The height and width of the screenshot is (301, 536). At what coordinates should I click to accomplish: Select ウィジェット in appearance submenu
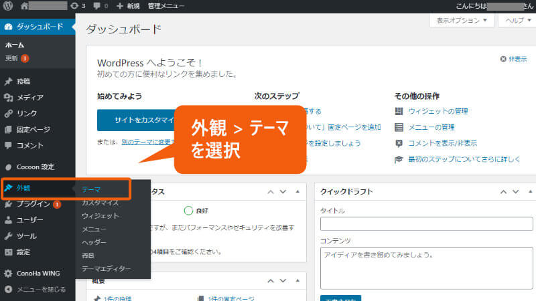click(x=100, y=216)
